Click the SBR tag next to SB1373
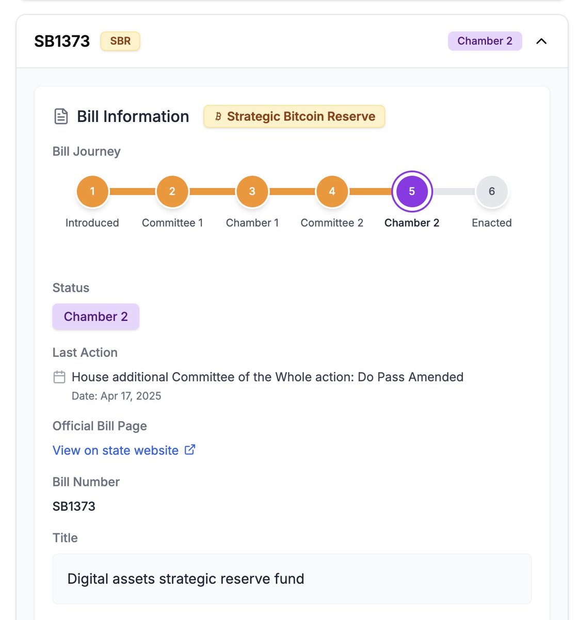Image resolution: width=579 pixels, height=620 pixels. [120, 41]
